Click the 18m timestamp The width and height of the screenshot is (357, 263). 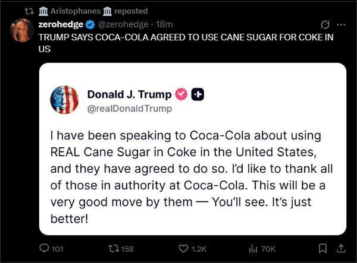pyautogui.click(x=164, y=24)
